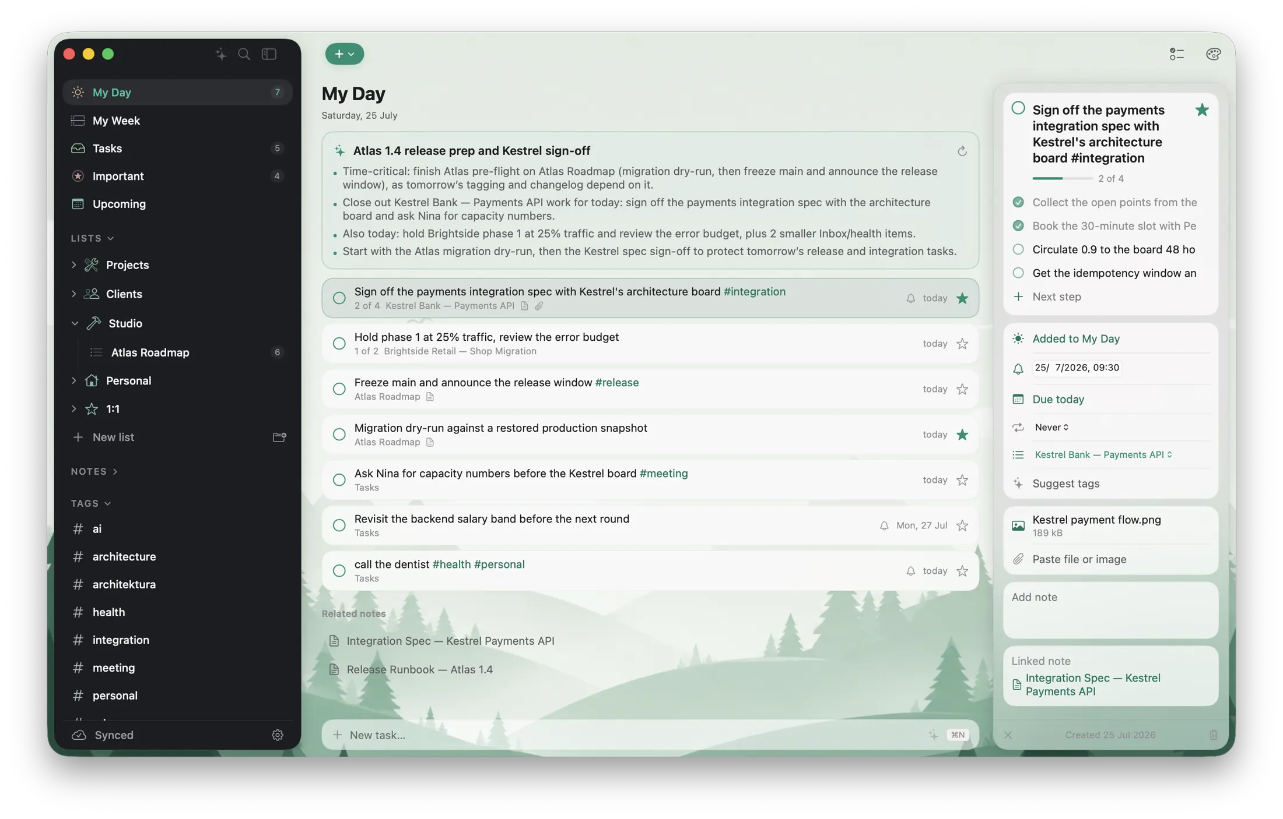This screenshot has height=819, width=1283.
Task: Click the sun icon beside Added to My Day
Action: coord(1018,339)
